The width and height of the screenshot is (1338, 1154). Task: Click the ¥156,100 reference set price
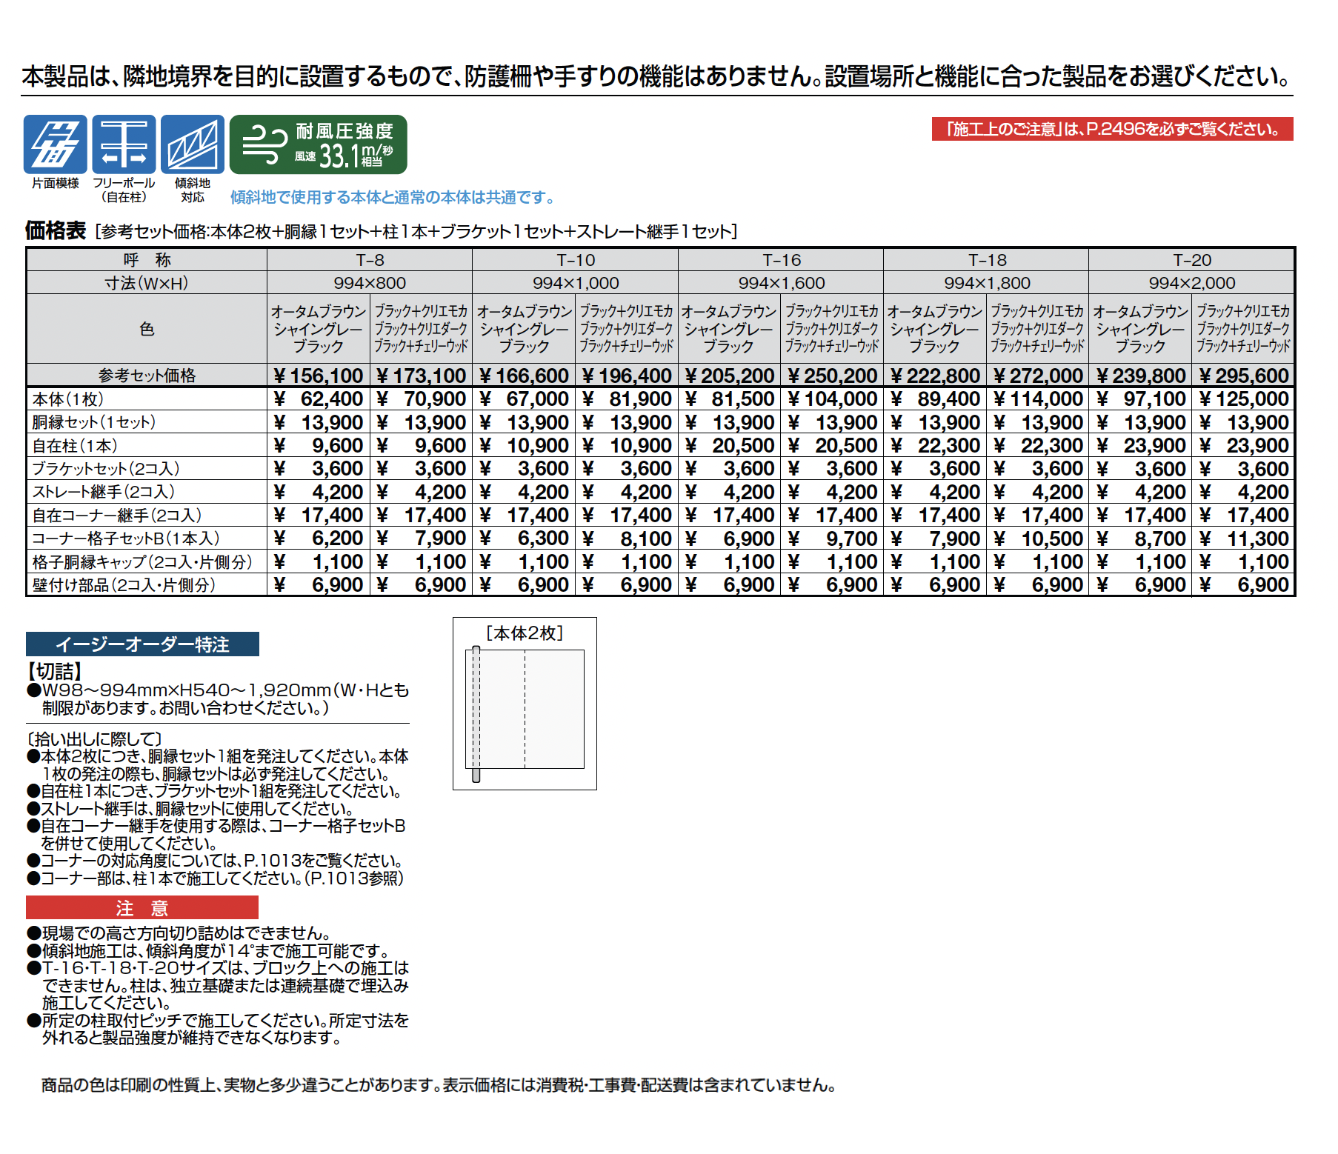point(319,376)
